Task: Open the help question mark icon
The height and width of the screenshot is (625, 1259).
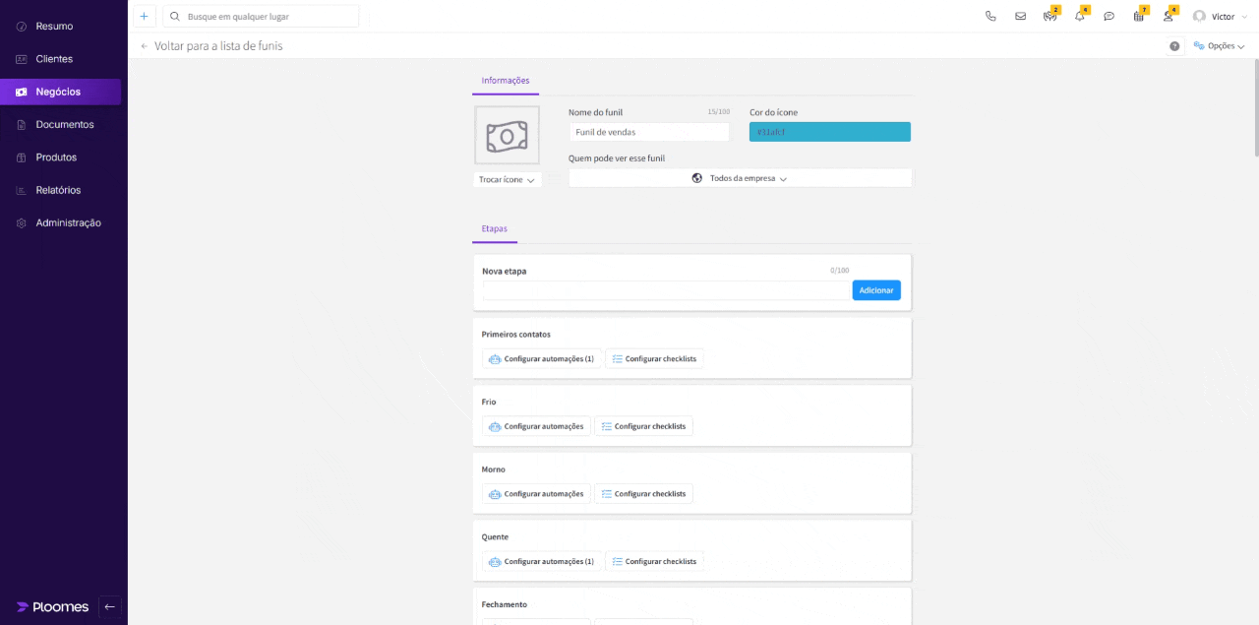Action: pyautogui.click(x=1173, y=45)
